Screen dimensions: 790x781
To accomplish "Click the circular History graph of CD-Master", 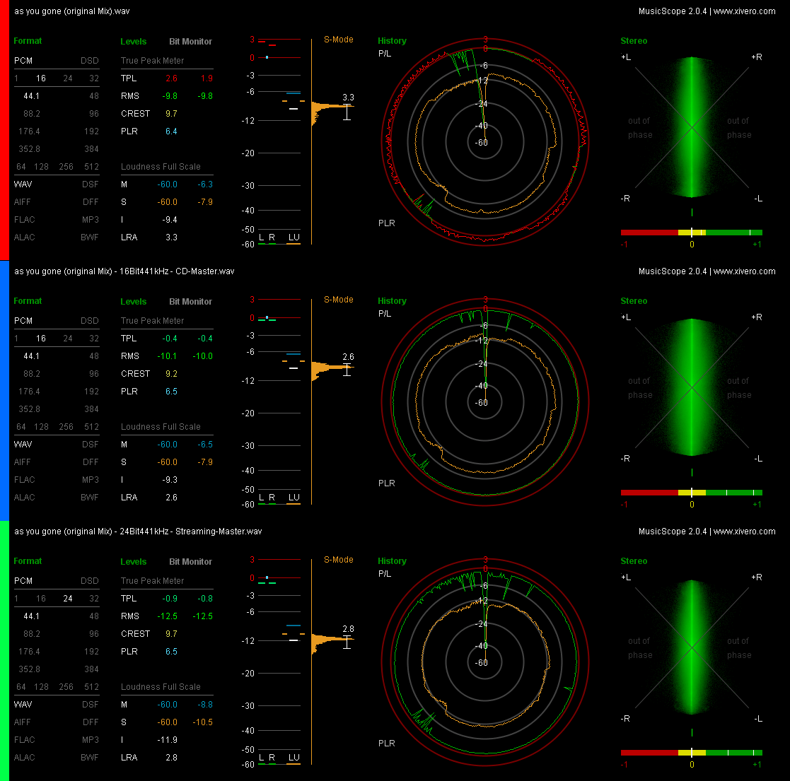I will [484, 402].
